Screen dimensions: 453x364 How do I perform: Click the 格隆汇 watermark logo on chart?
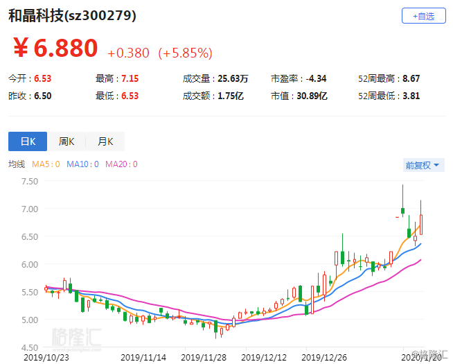77,337
